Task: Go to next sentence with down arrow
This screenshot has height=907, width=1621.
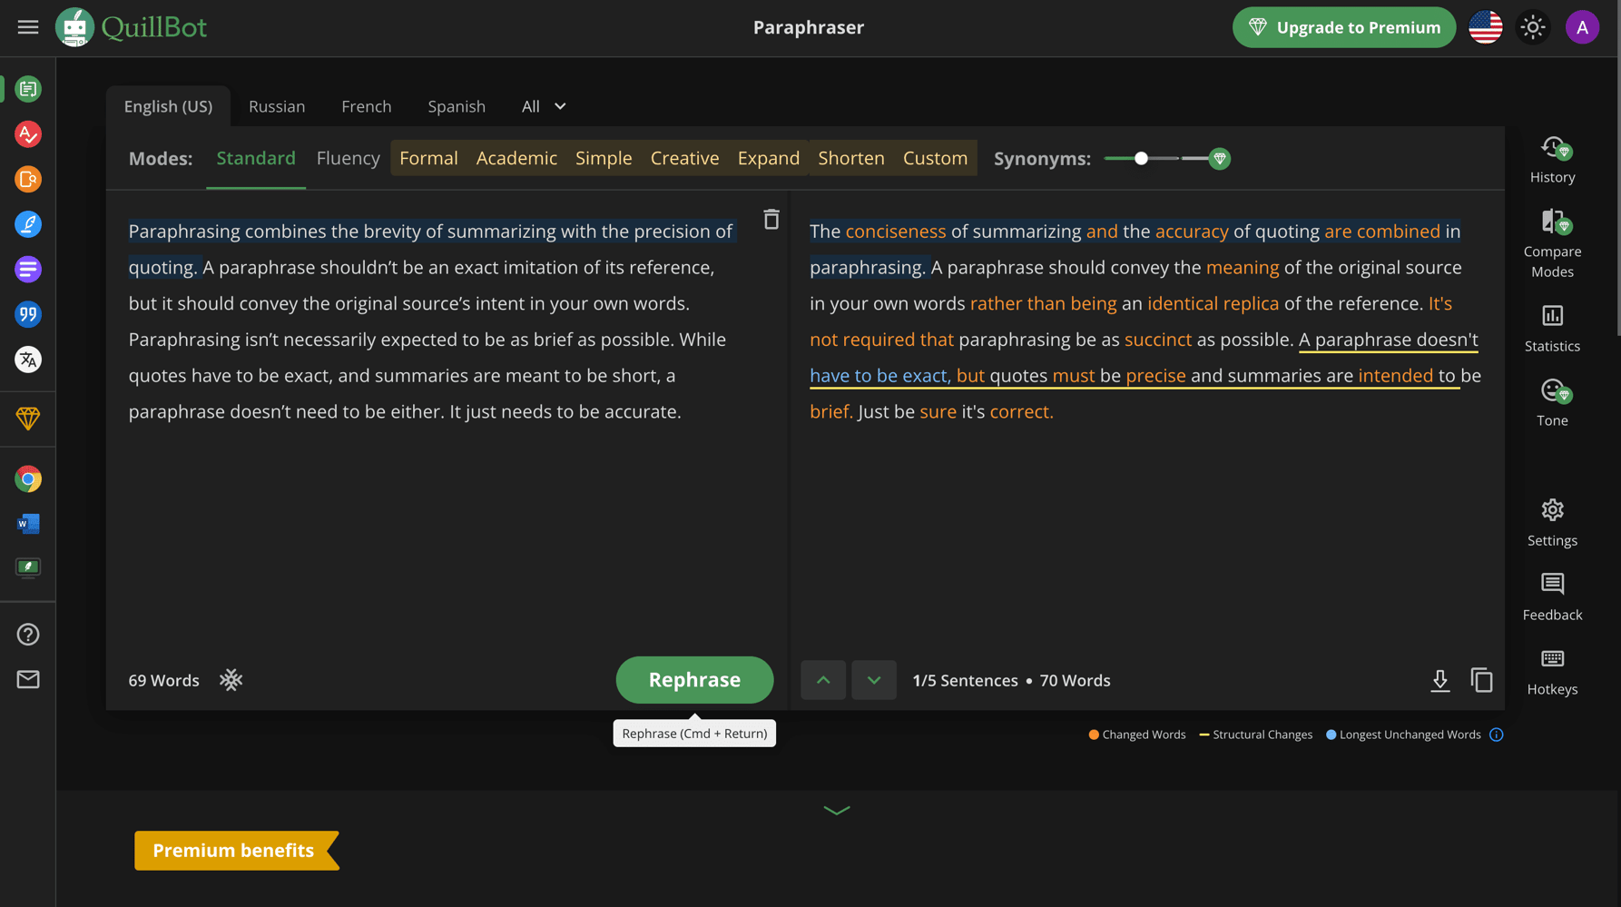Action: tap(873, 679)
